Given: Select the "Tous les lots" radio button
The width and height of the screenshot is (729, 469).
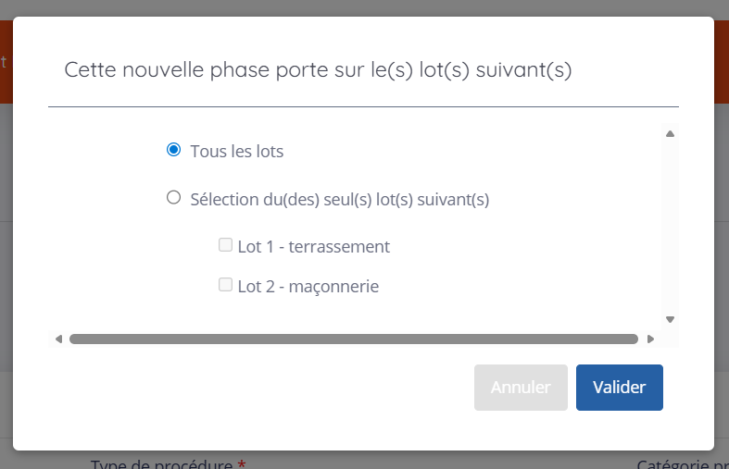Looking at the screenshot, I should pyautogui.click(x=173, y=150).
